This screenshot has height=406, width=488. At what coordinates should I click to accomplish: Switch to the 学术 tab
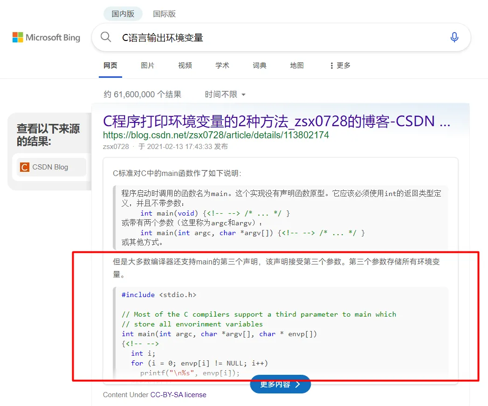click(x=222, y=66)
